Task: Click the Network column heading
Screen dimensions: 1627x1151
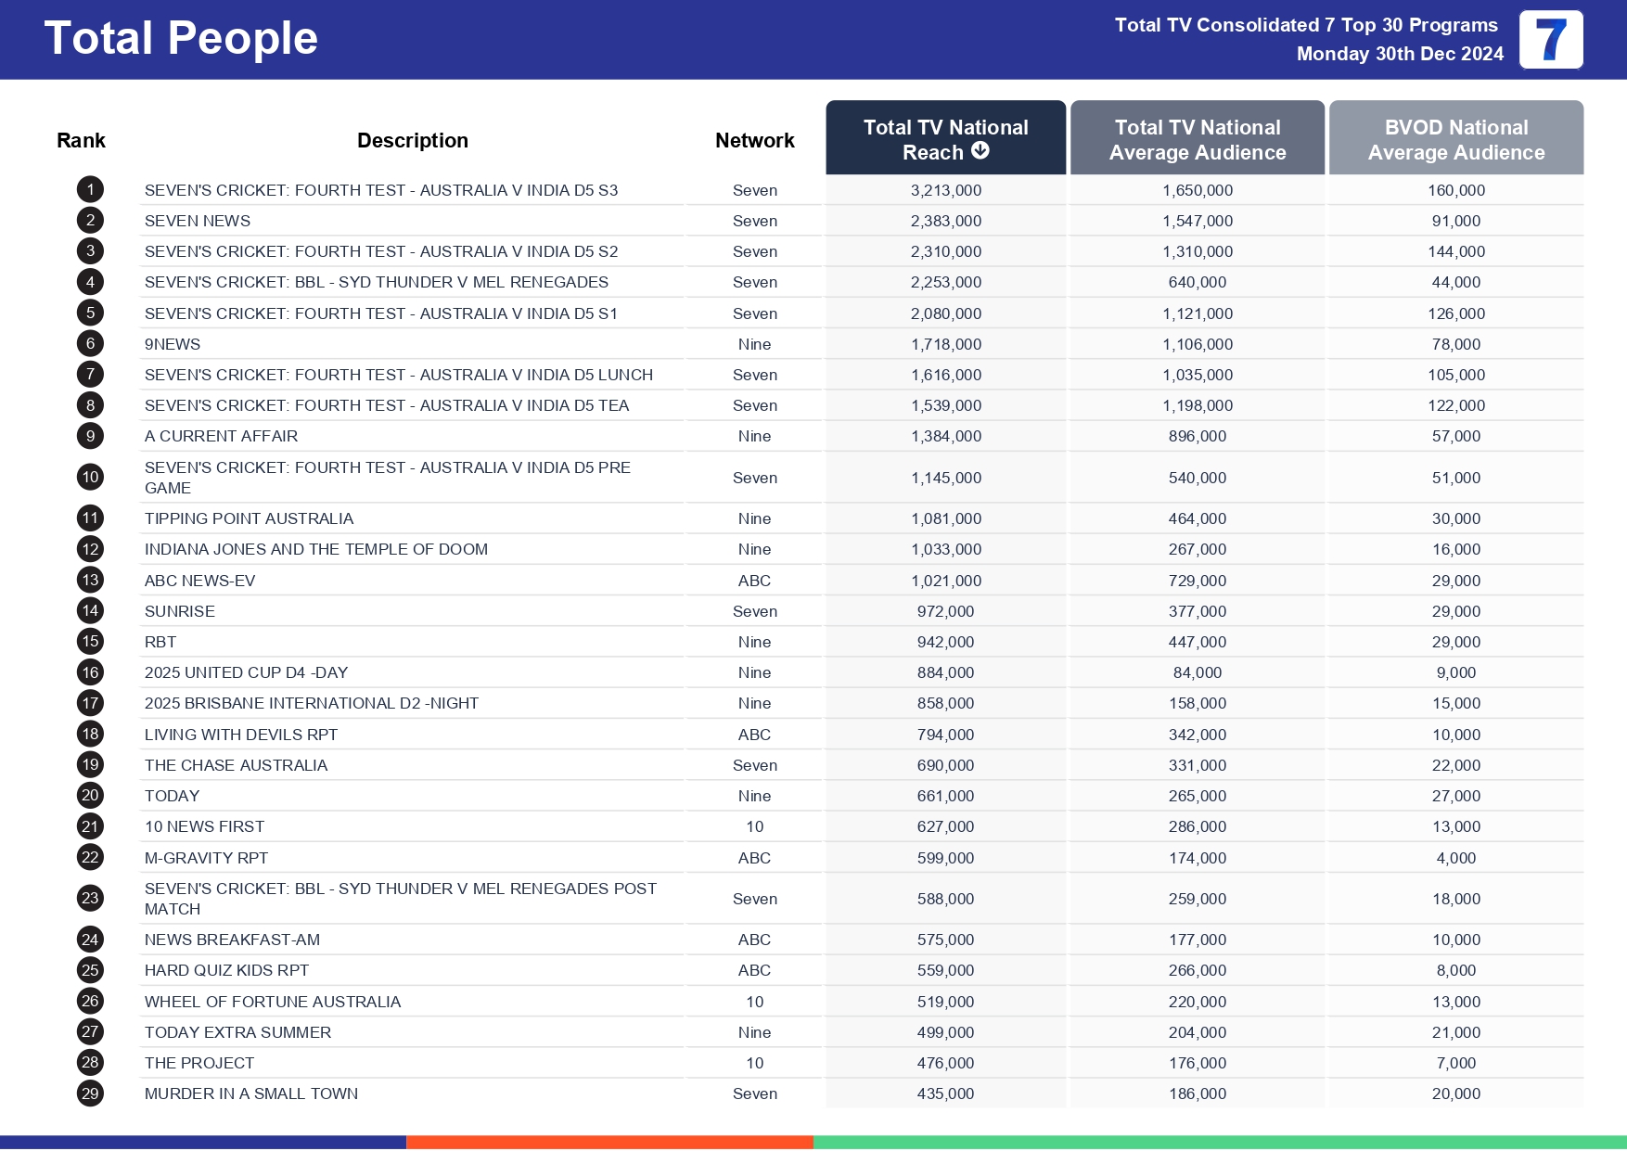Action: [754, 141]
